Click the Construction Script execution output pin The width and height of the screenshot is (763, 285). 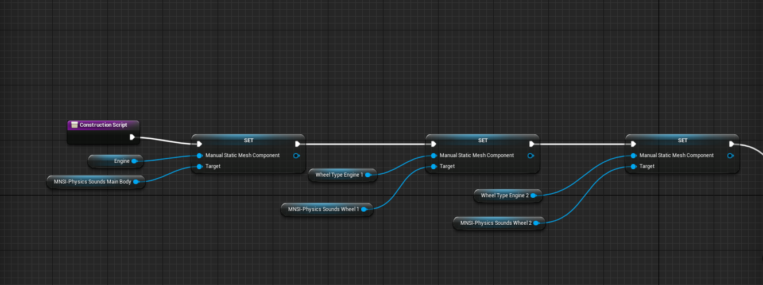133,137
